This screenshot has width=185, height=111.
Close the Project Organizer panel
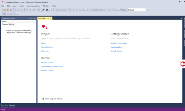(x=34, y=18)
